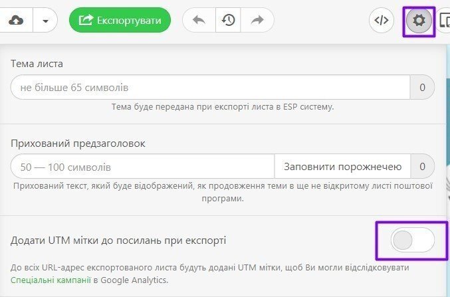The image size is (450, 297).
Task: Open the device preview icon at the far right
Action: [445, 21]
